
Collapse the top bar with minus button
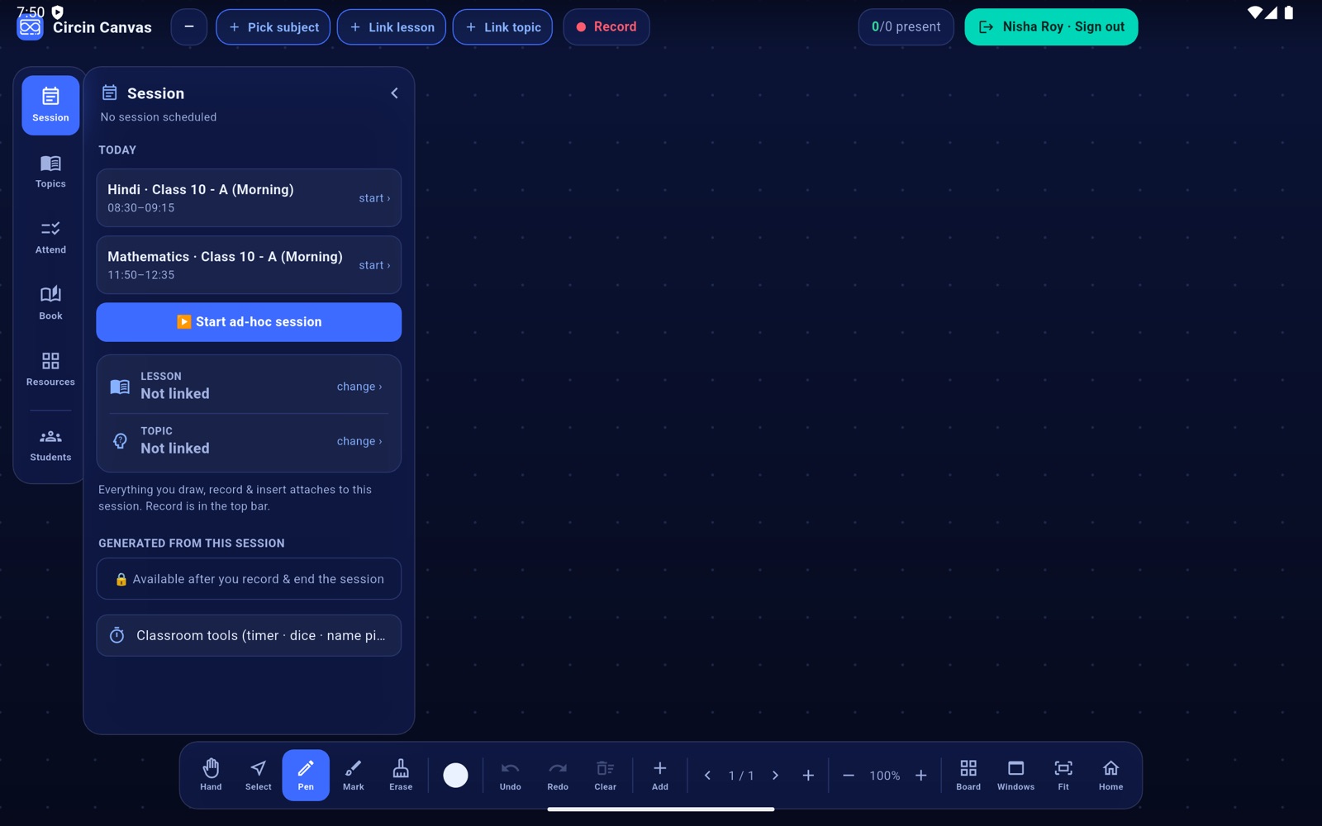click(x=189, y=27)
